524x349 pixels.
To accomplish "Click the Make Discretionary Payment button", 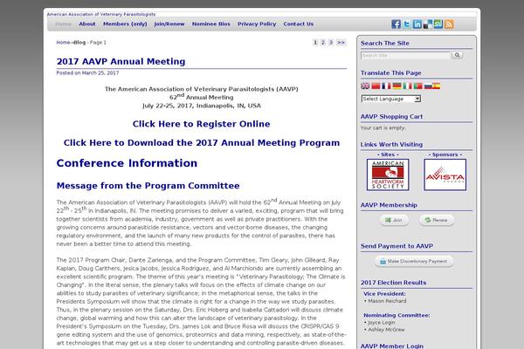I will coord(414,261).
